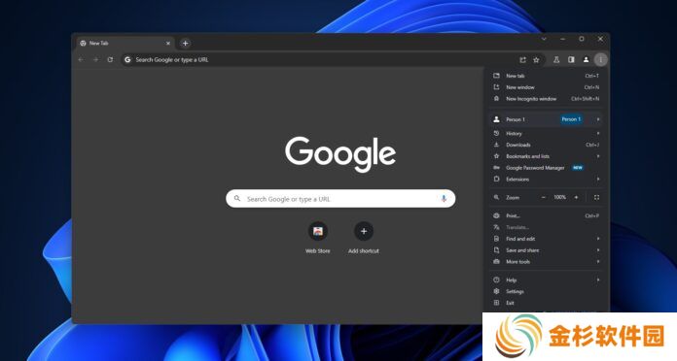Click the voice search microphone icon
677x361 pixels.
pos(444,199)
